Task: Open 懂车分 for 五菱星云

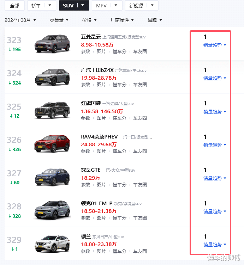Action: click(x=120, y=51)
